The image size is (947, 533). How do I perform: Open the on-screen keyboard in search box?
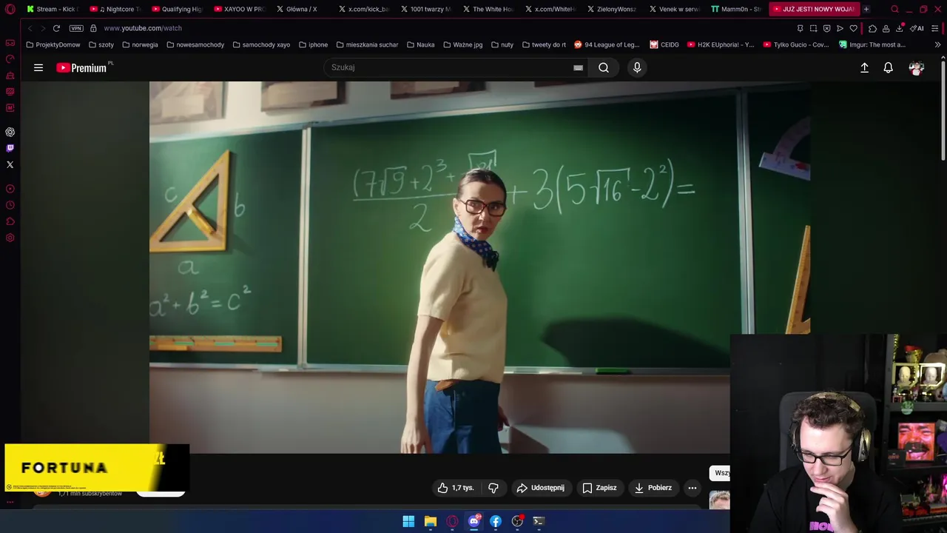click(x=578, y=67)
